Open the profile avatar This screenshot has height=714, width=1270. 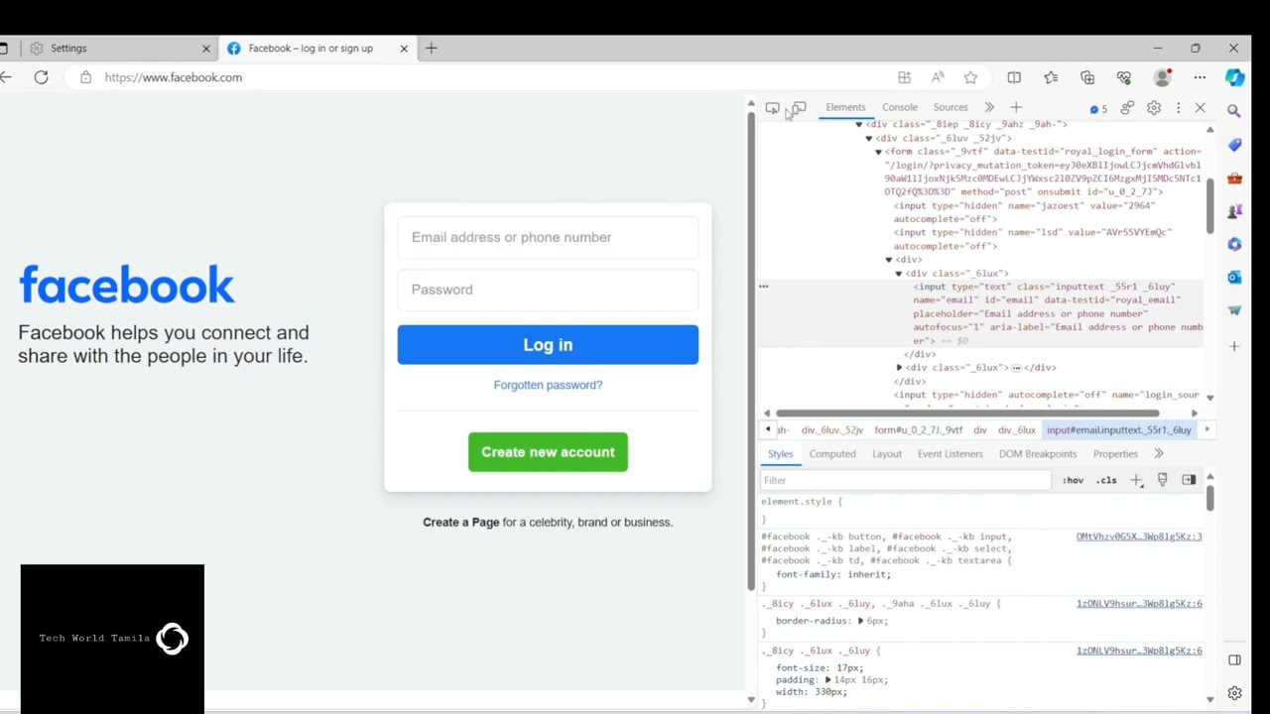coord(1163,77)
